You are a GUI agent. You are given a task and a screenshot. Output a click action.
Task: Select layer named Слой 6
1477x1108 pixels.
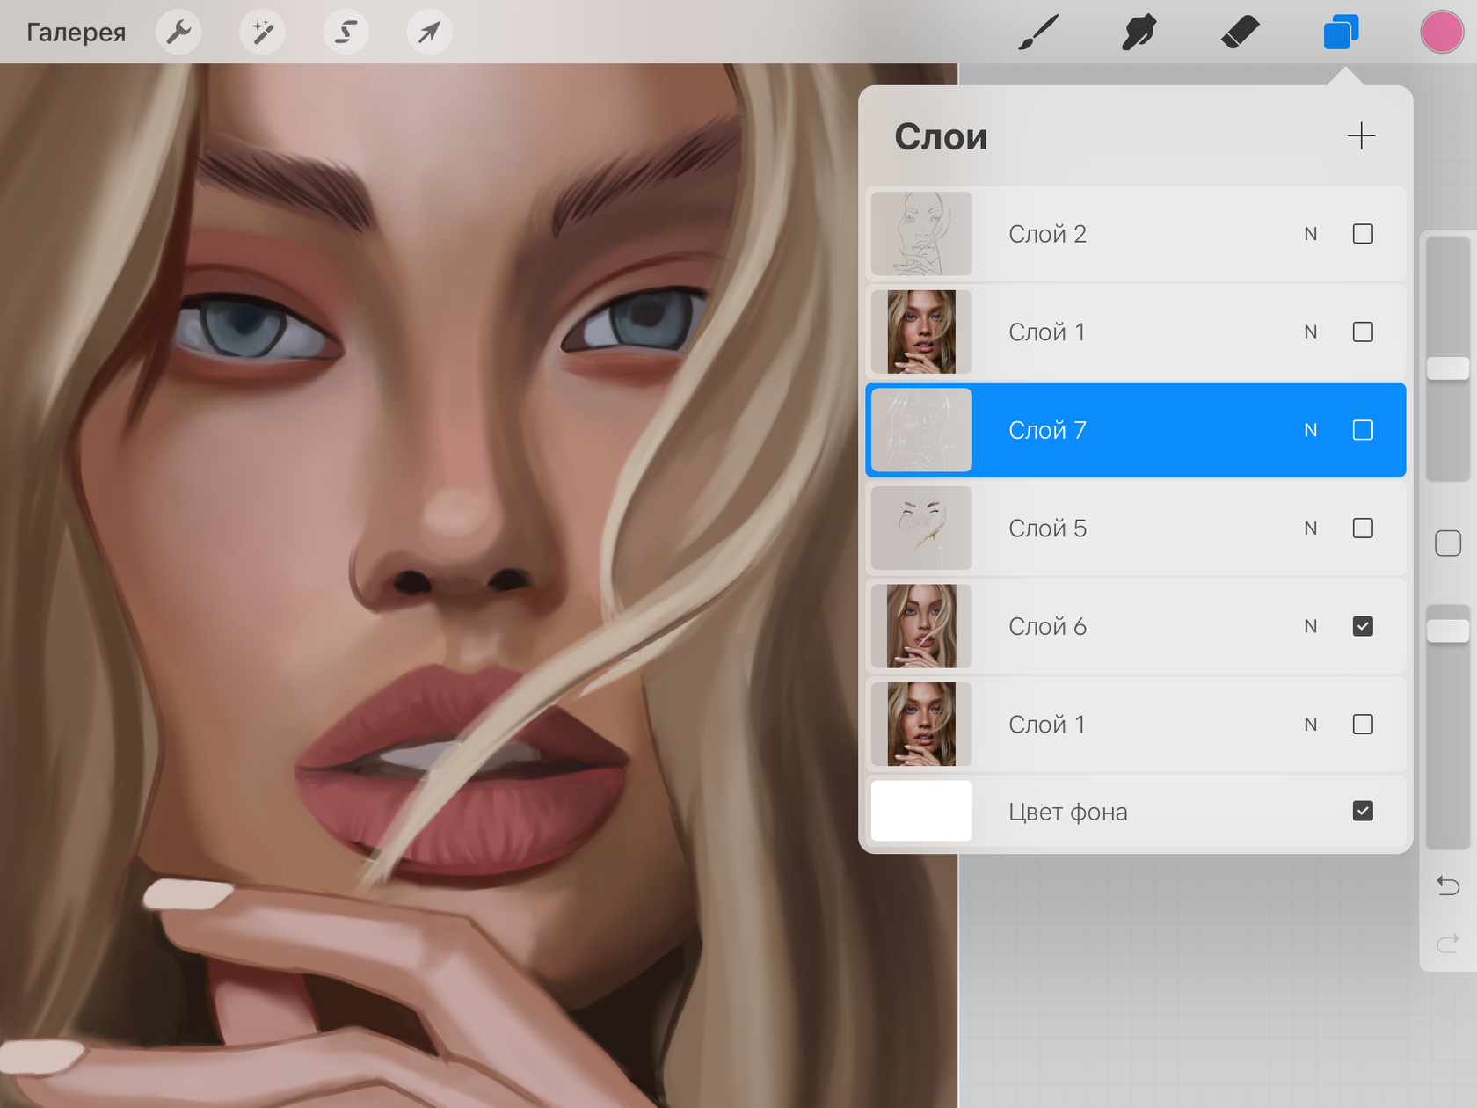point(1047,626)
